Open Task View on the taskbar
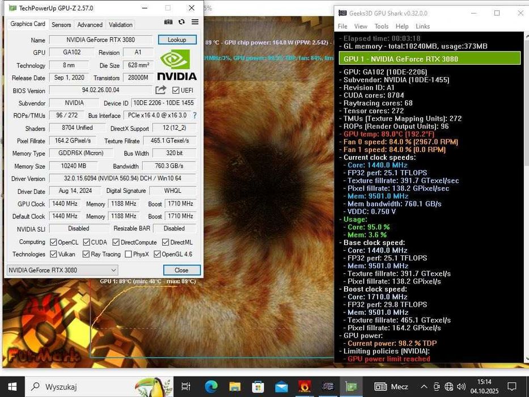This screenshot has height=397, width=529. point(186,387)
